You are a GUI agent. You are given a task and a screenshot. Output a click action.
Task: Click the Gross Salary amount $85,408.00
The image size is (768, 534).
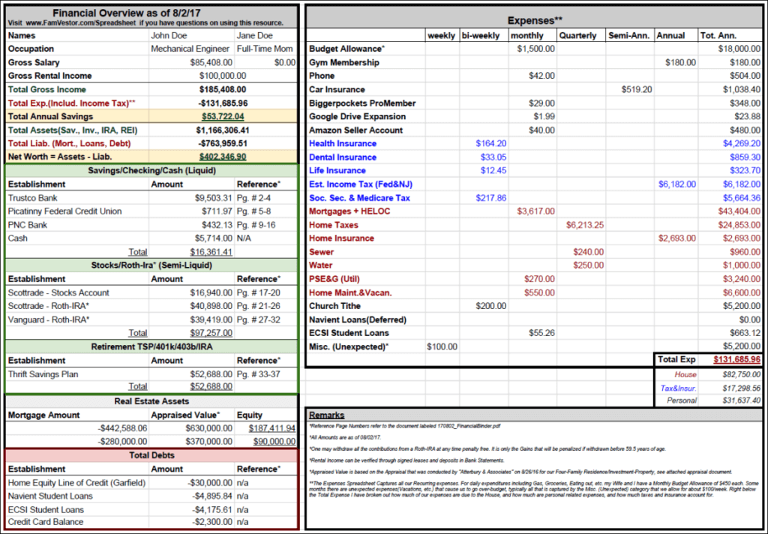coord(211,63)
